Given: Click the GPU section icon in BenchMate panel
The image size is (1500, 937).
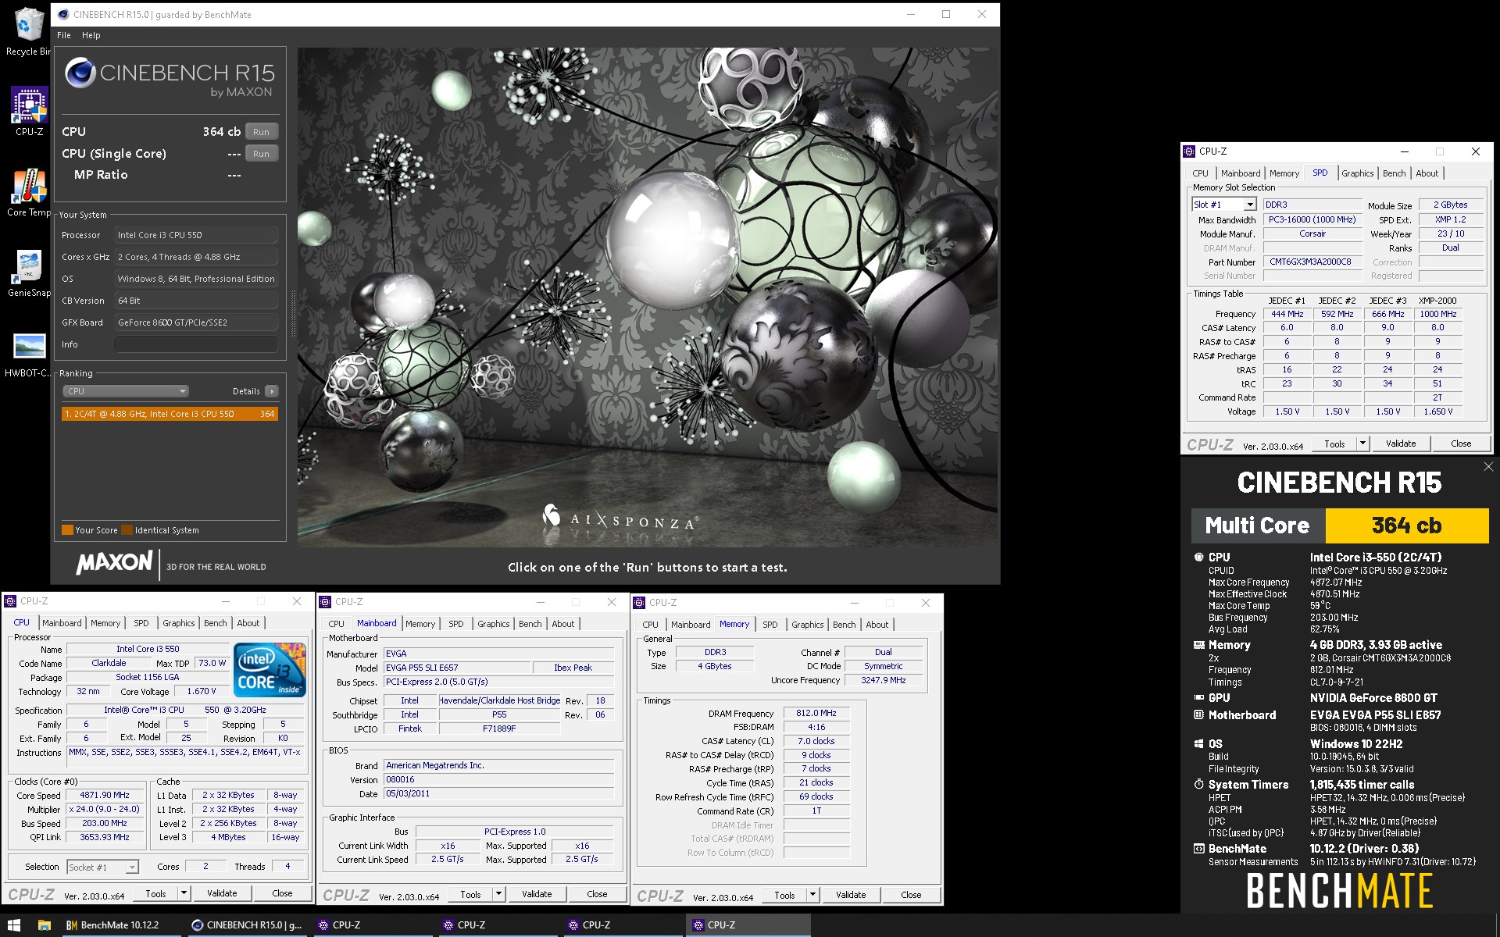Looking at the screenshot, I should pos(1199,698).
